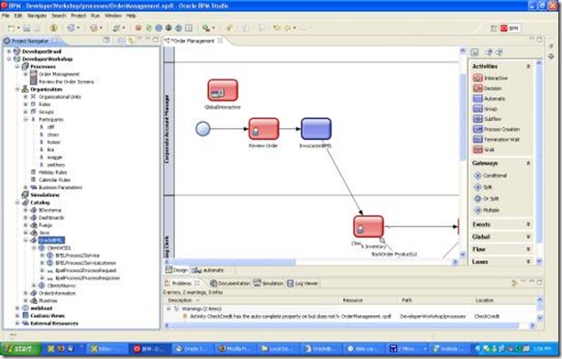Collapse the Processes folder
This screenshot has width=562, height=359.
coord(17,67)
